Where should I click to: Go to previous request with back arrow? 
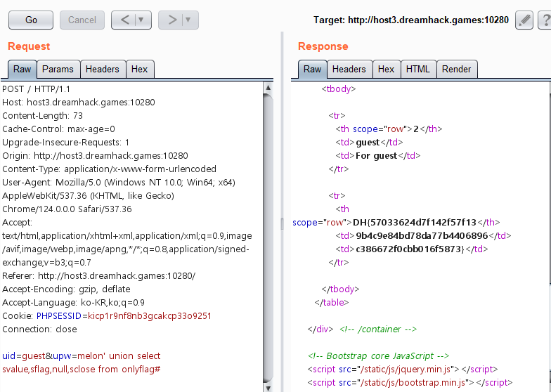[124, 20]
